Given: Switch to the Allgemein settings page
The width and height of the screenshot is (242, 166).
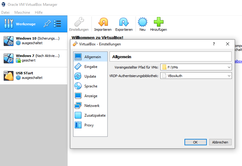Looking at the screenshot, I should click(x=91, y=57).
